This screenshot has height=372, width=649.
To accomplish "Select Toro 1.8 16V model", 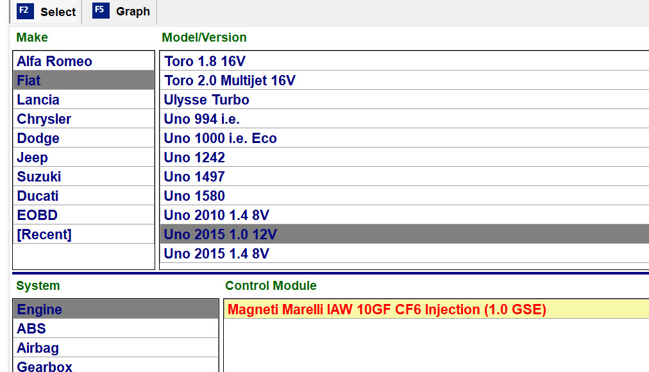I will pyautogui.click(x=405, y=61).
